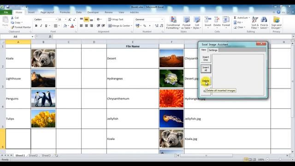The width and height of the screenshot is (295, 166).
Task: Center text horizontally in the cell
Action: [x=86, y=26]
